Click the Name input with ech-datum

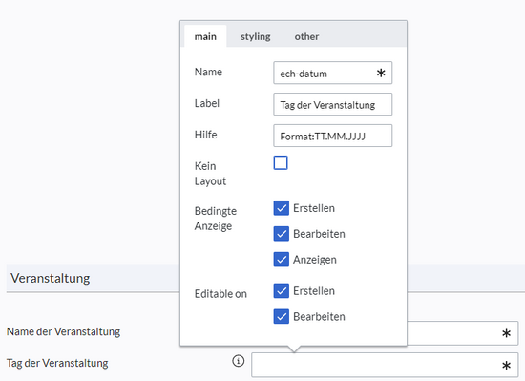click(333, 73)
